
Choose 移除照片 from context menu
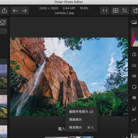point(81,120)
